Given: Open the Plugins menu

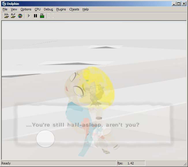Looking at the screenshot, I should pos(61,9).
